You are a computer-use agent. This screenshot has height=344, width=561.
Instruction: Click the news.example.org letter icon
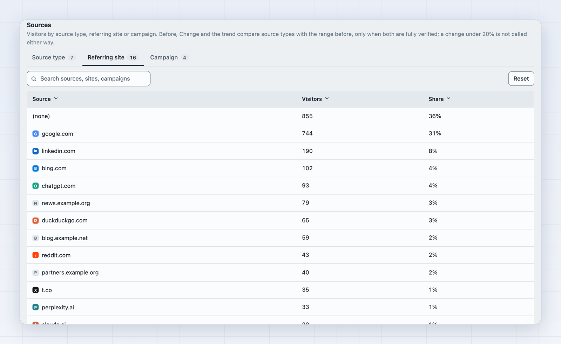35,203
